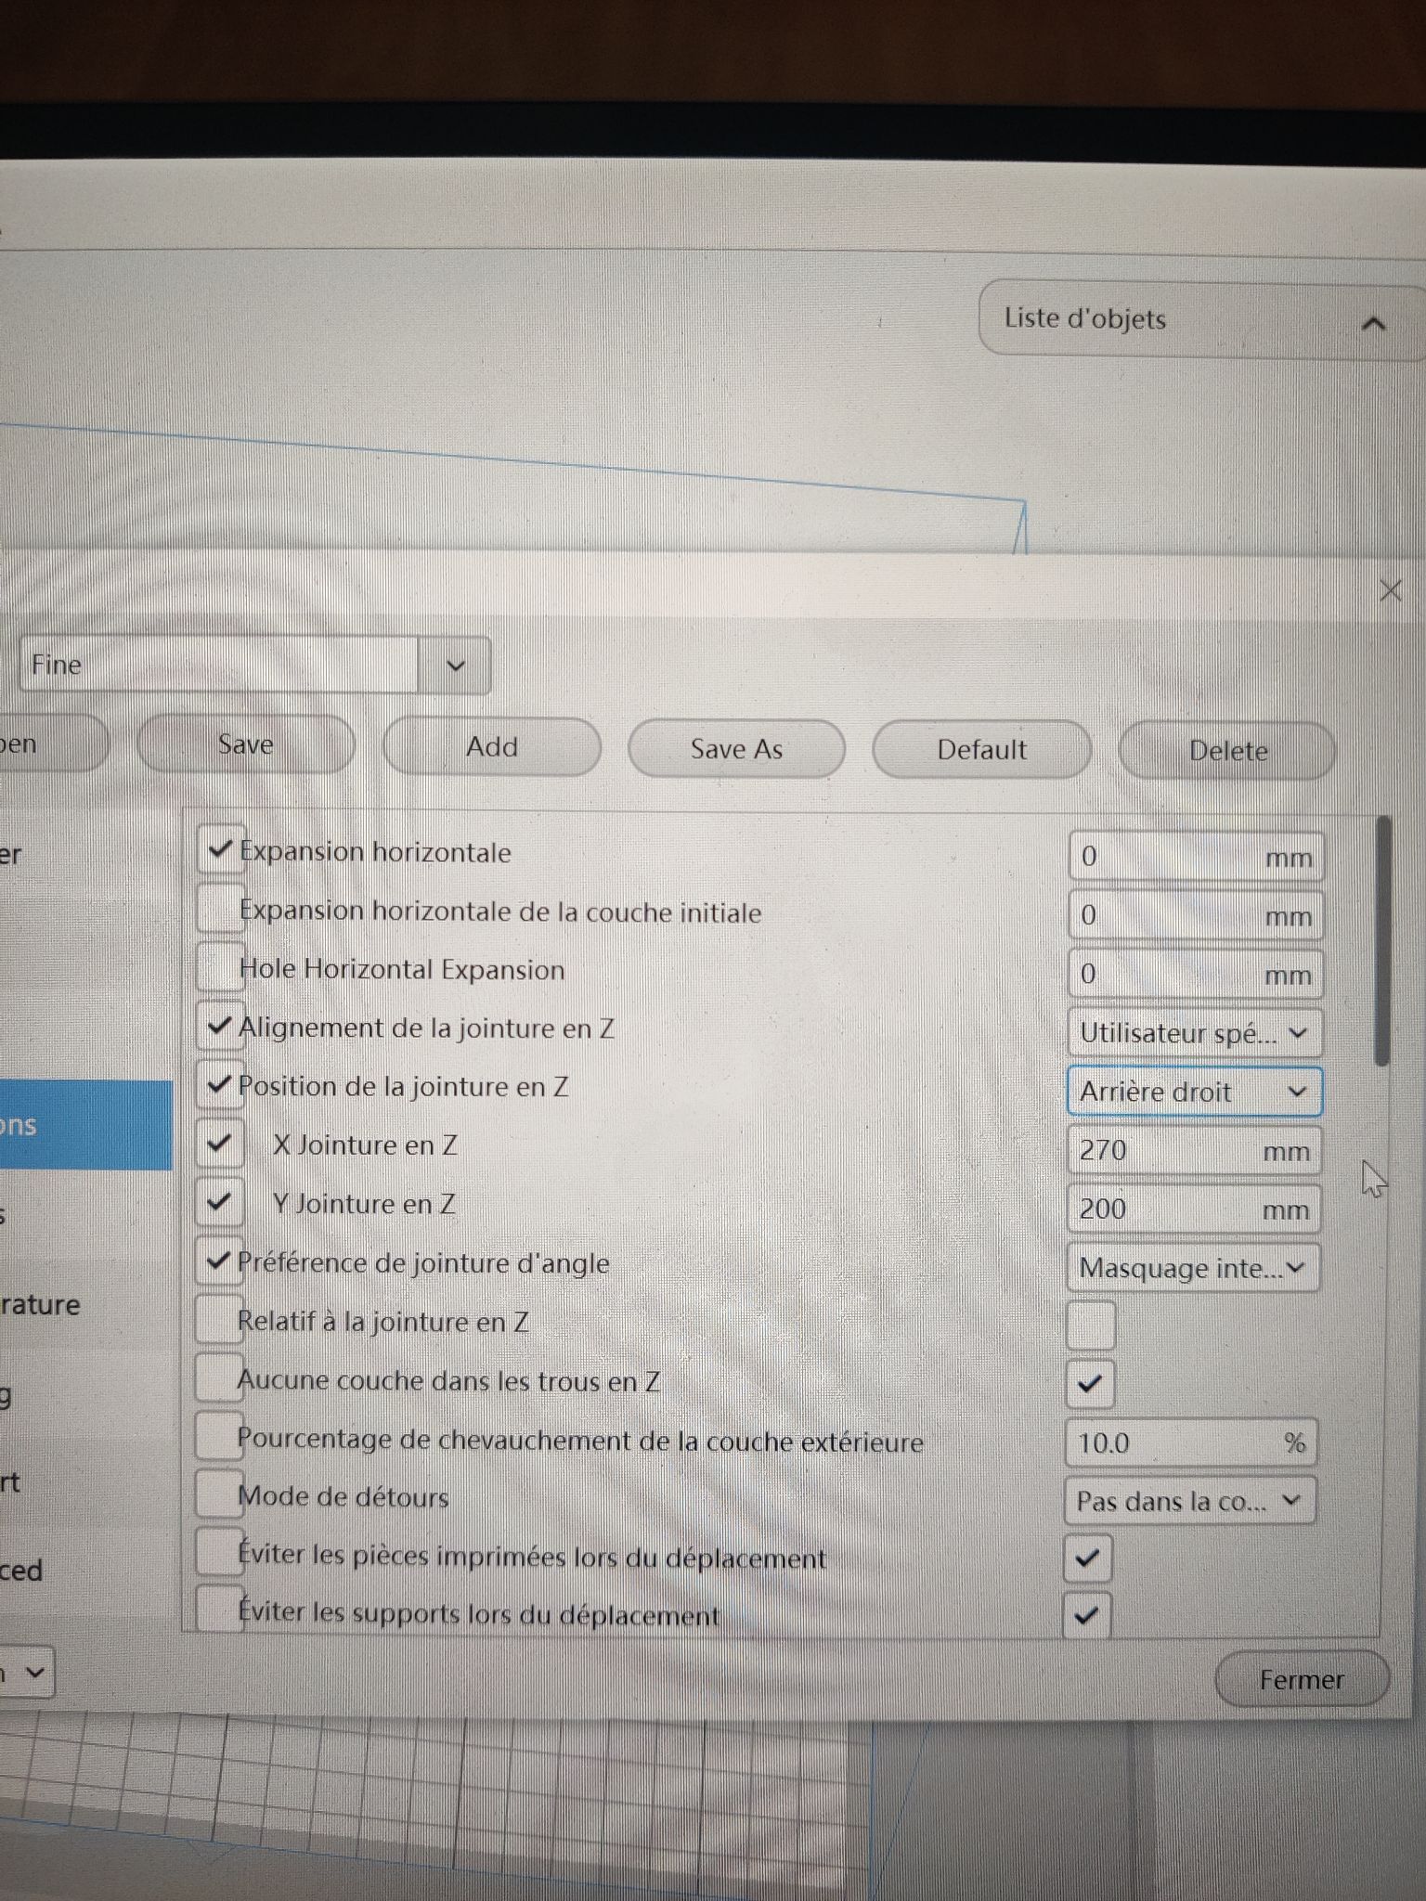Select the highlighted blue sidebar category ending 'ns'

(x=86, y=1125)
